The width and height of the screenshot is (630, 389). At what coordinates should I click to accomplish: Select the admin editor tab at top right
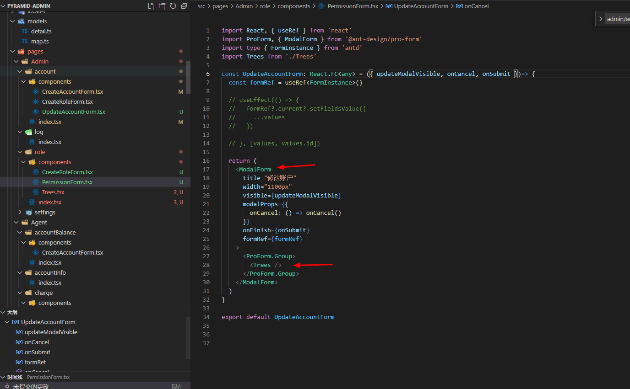618,19
